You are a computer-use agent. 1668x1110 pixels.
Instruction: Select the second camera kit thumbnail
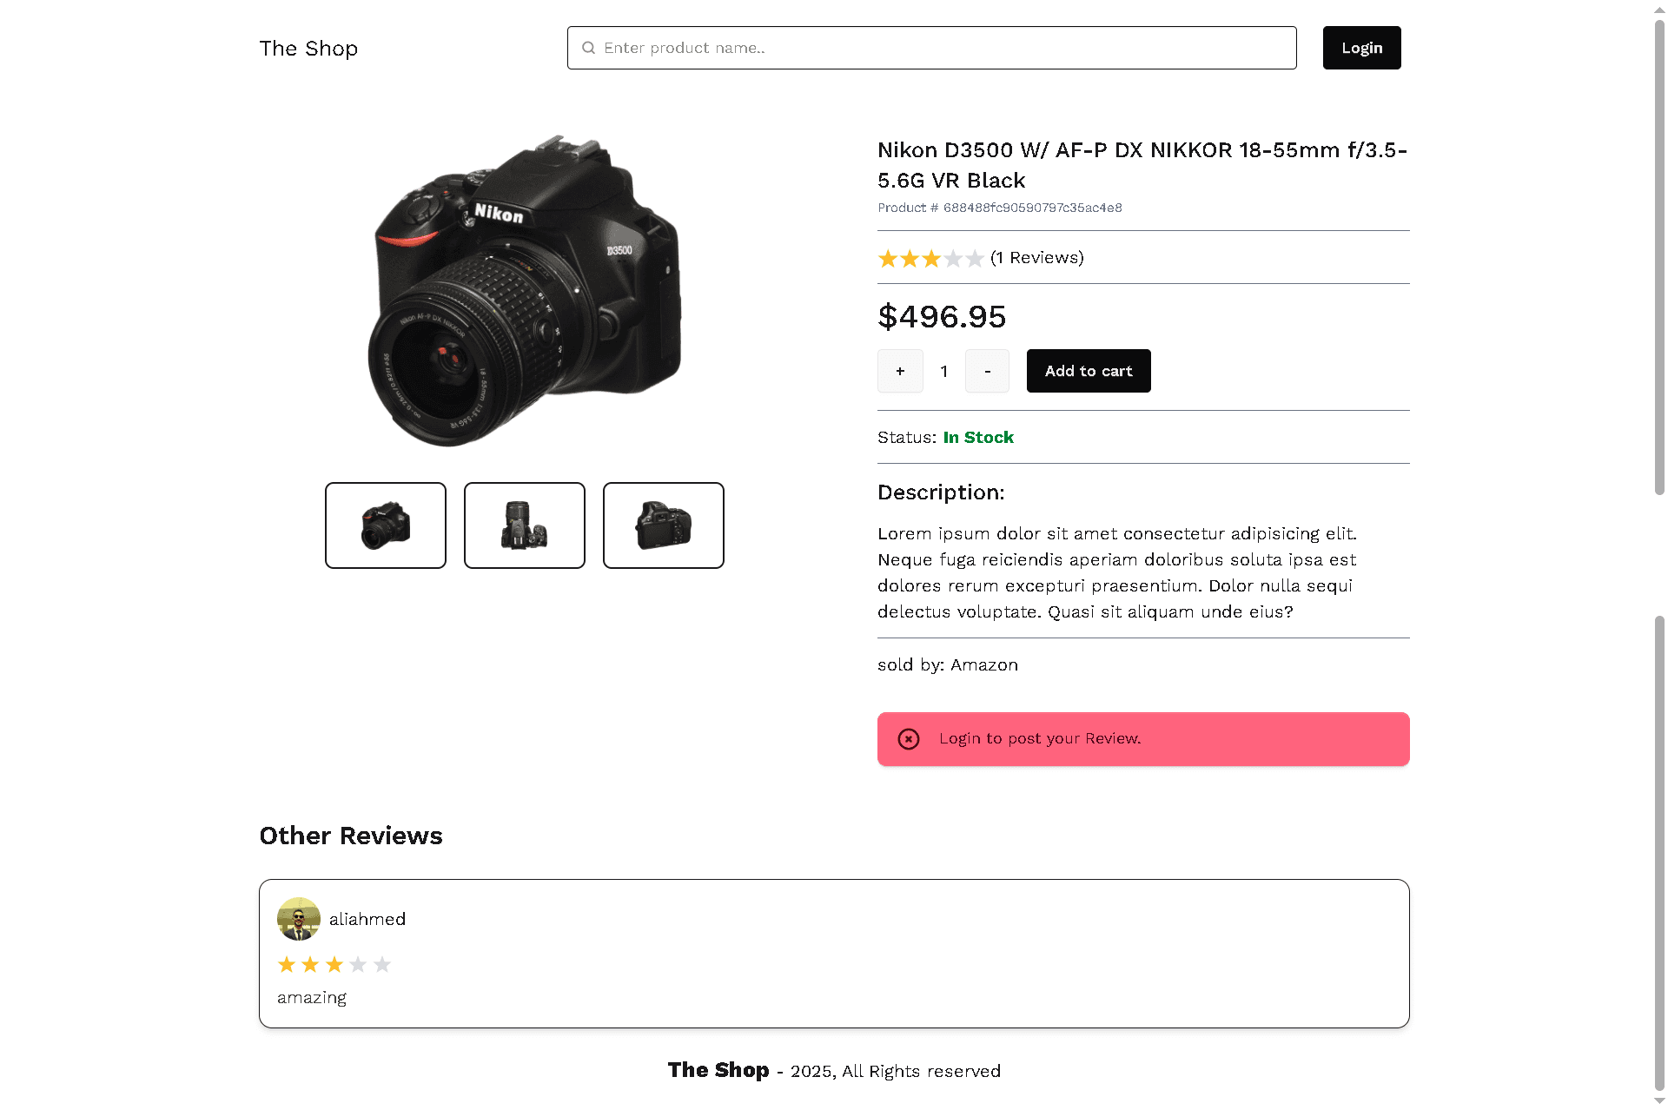point(525,525)
